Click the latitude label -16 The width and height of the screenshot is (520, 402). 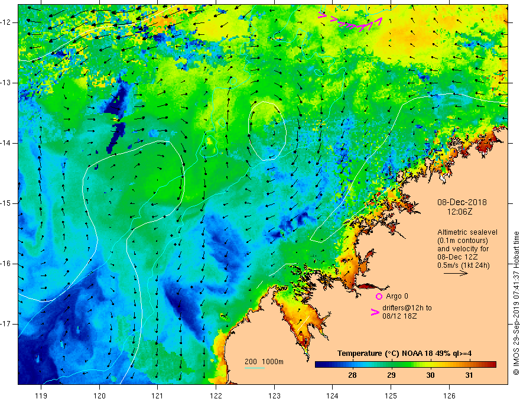click(6, 264)
